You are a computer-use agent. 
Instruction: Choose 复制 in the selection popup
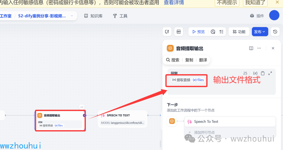pyautogui.click(x=189, y=60)
